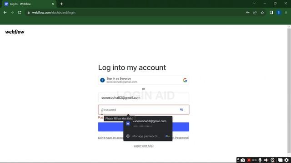Click the page vertical scrollbar
The height and width of the screenshot is (163, 291).
click(x=289, y=91)
